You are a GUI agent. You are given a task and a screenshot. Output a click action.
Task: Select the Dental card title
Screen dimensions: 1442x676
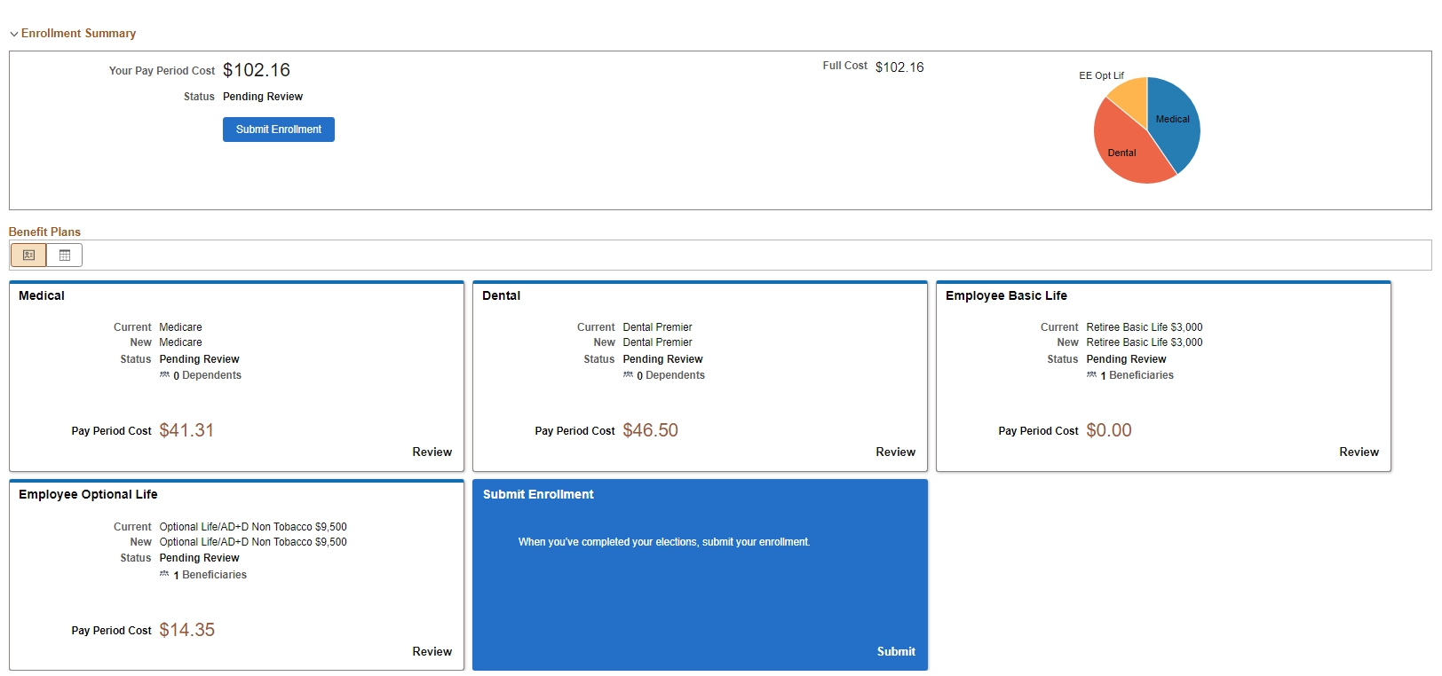(501, 296)
